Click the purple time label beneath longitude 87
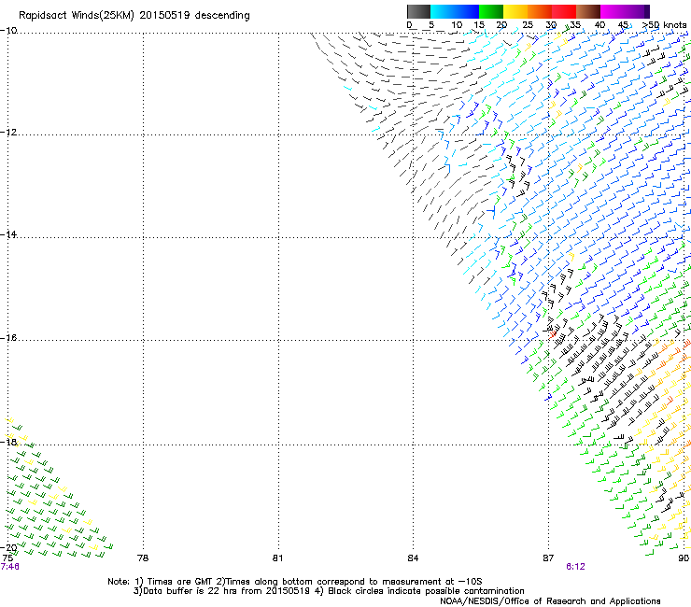This screenshot has height=607, width=691. 575,567
